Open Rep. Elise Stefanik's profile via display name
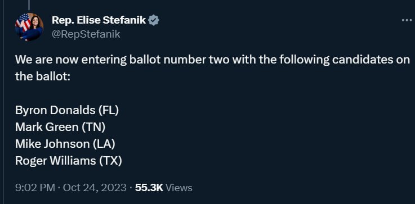415x204 pixels. pyautogui.click(x=99, y=20)
